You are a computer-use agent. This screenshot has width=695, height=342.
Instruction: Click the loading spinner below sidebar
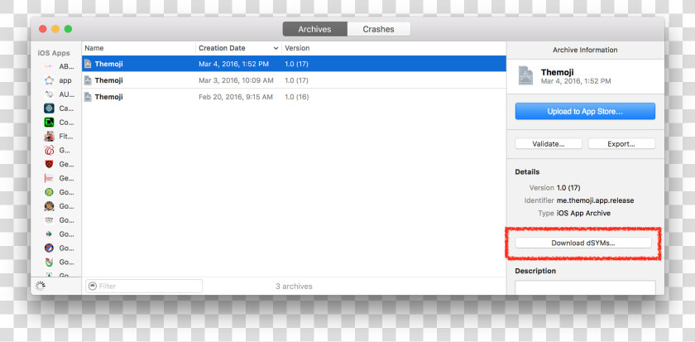pos(41,287)
